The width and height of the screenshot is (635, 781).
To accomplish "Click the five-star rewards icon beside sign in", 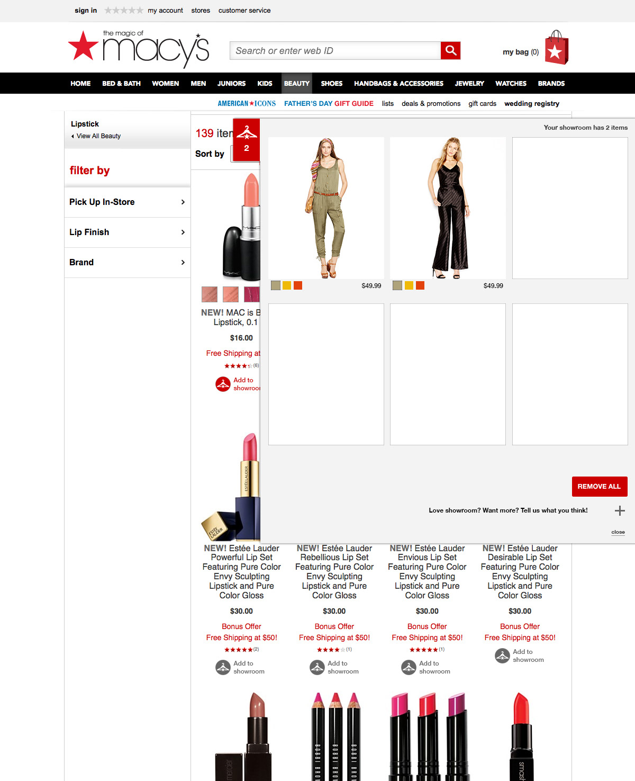I will click(x=124, y=10).
